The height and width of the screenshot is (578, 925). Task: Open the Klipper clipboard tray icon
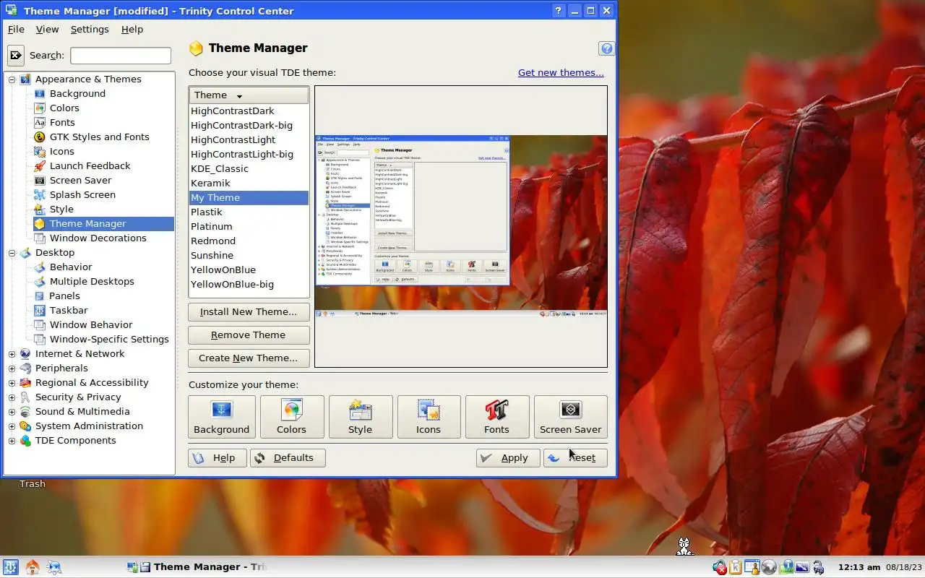736,567
